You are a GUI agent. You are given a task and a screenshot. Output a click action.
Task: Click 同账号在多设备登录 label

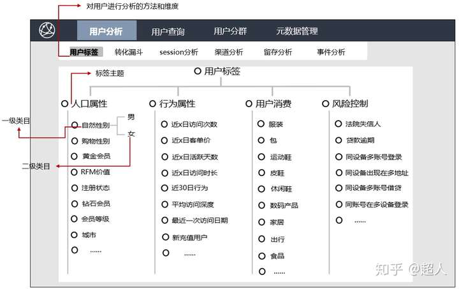[377, 204]
